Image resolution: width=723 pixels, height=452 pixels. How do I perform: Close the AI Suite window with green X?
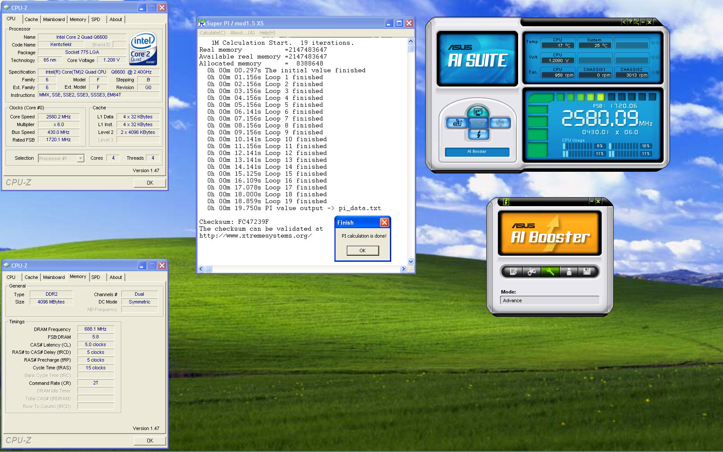pyautogui.click(x=649, y=22)
